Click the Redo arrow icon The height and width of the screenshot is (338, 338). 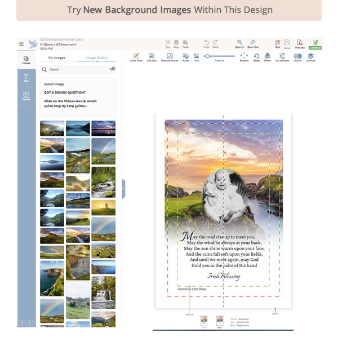(x=215, y=43)
